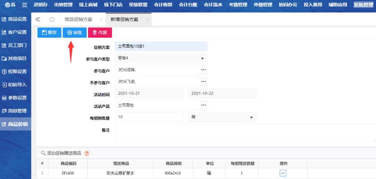This screenshot has height=179, width=376.
Task: Close the 新增促销方案 tab
Action: tap(147, 20)
